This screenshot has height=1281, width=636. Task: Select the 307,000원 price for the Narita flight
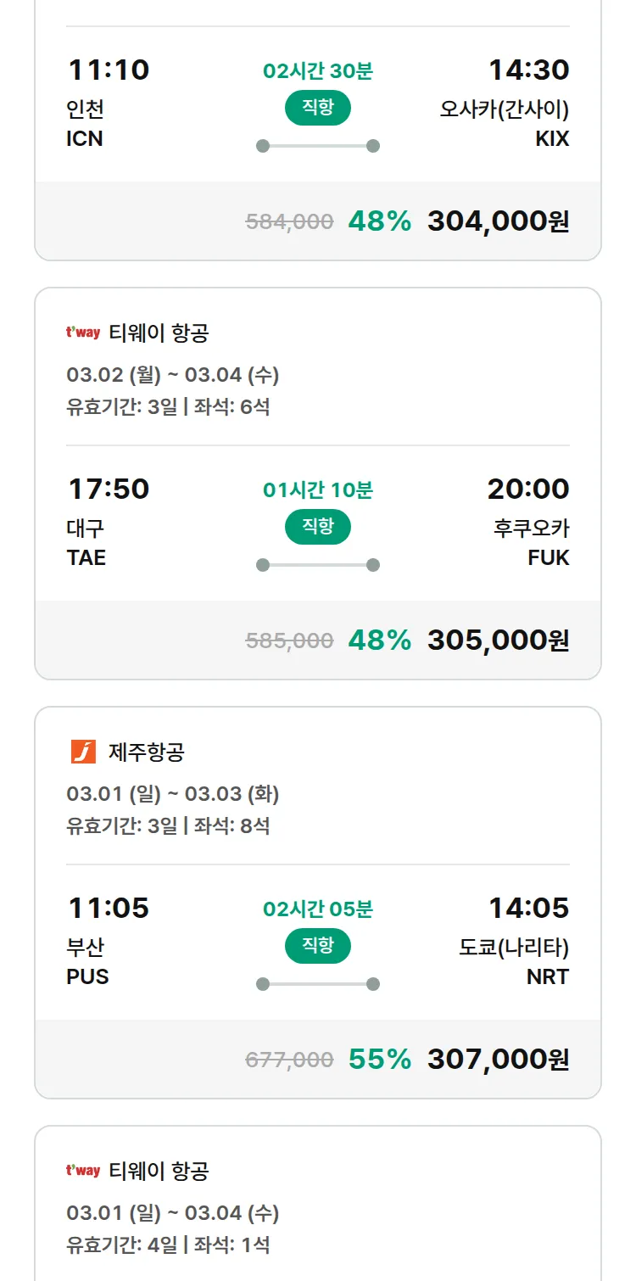(498, 1060)
